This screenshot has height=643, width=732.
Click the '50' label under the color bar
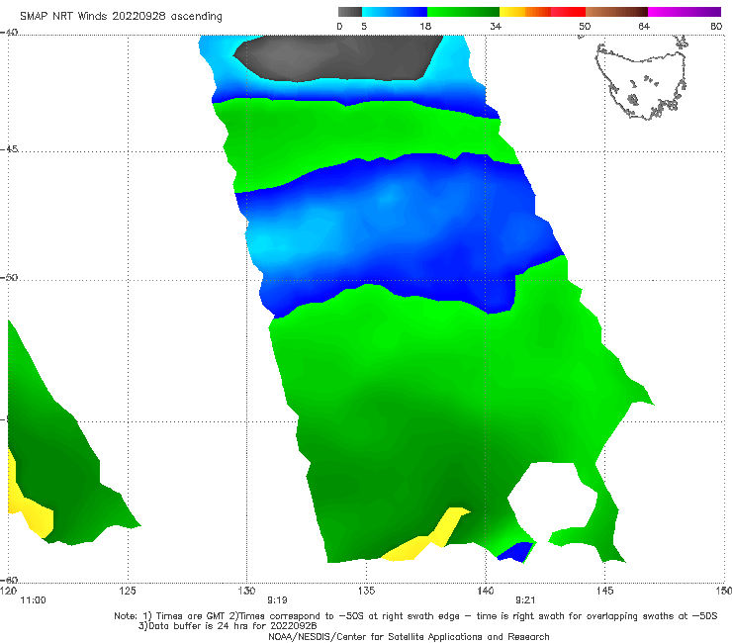(x=585, y=26)
